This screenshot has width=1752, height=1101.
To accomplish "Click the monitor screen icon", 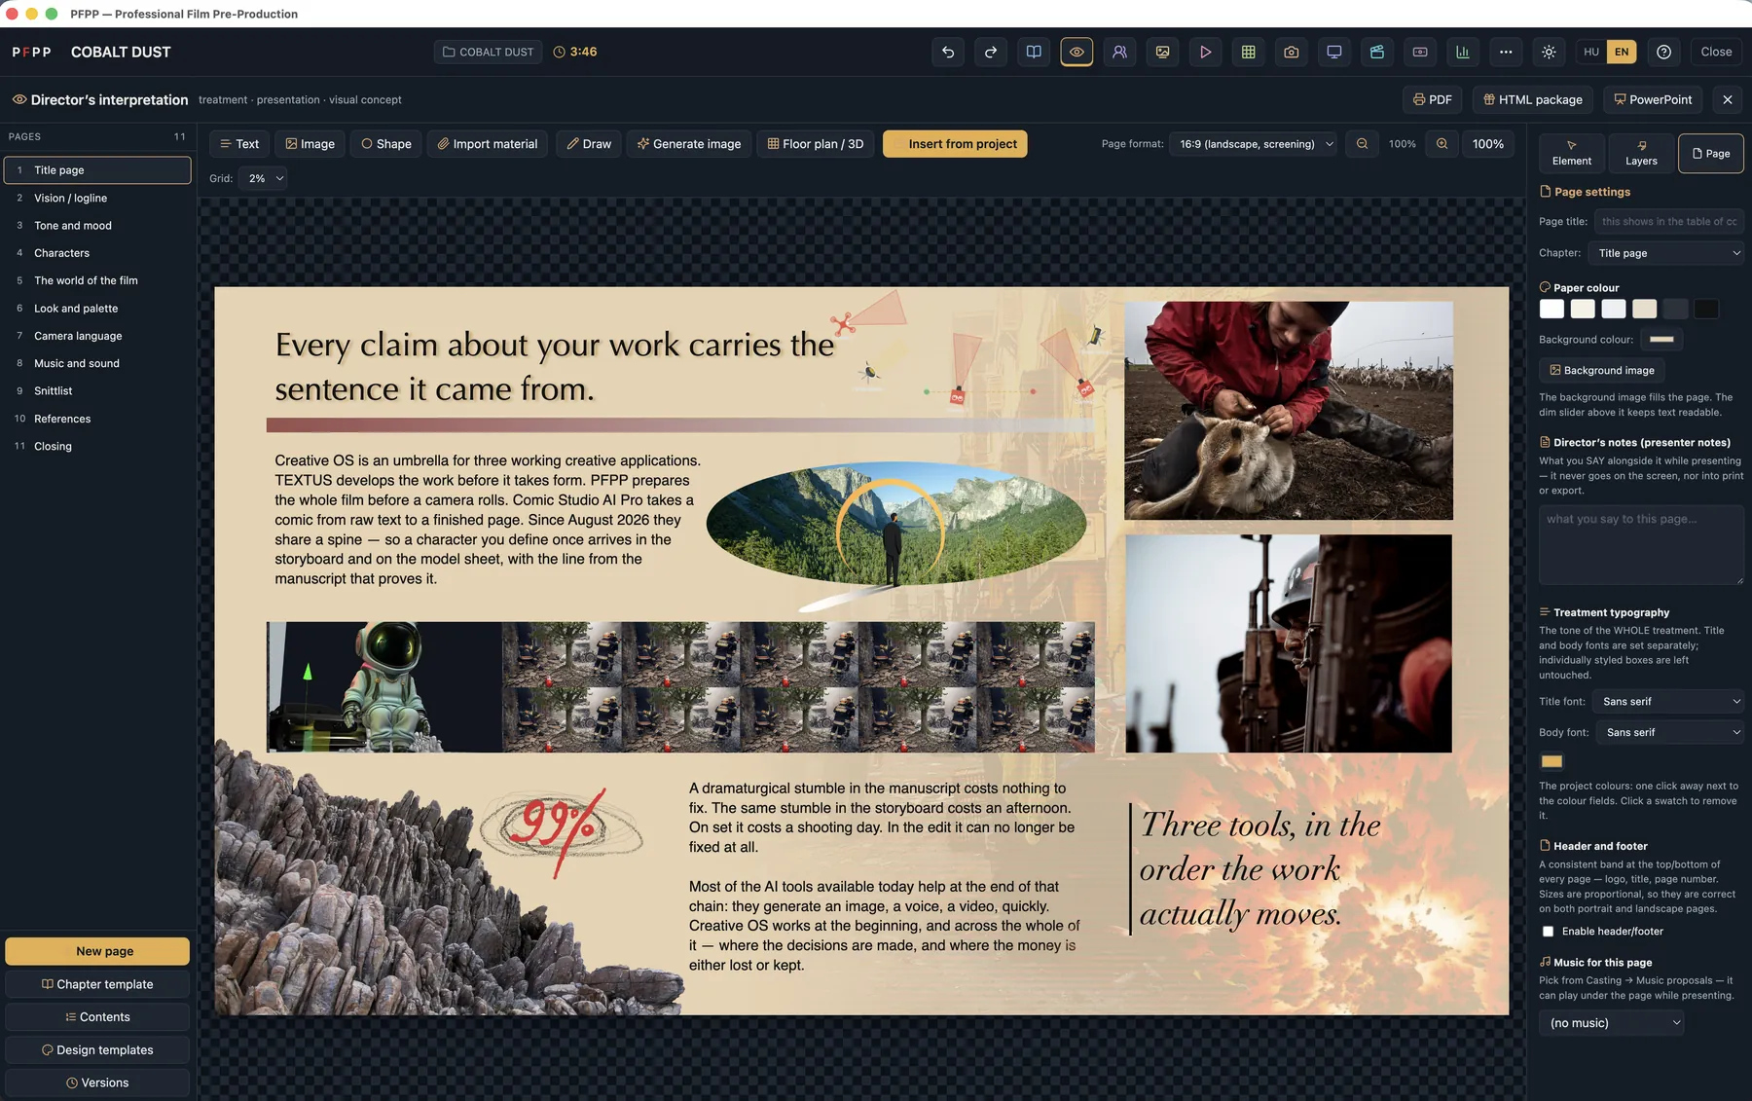I will [1333, 52].
